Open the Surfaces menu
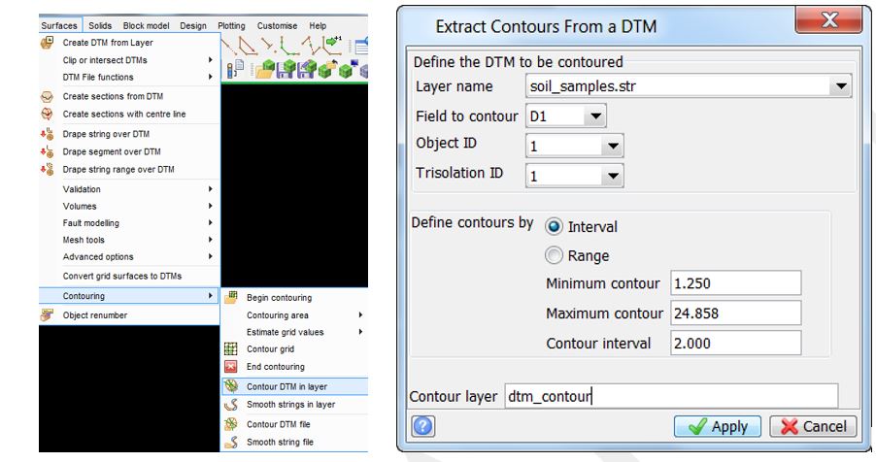 coord(59,25)
